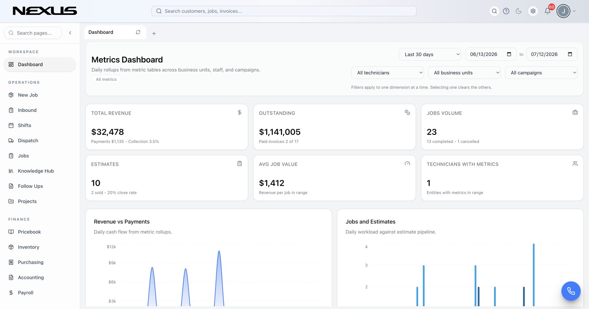Click the Payroll dollar icon
589x309 pixels.
coord(11,293)
